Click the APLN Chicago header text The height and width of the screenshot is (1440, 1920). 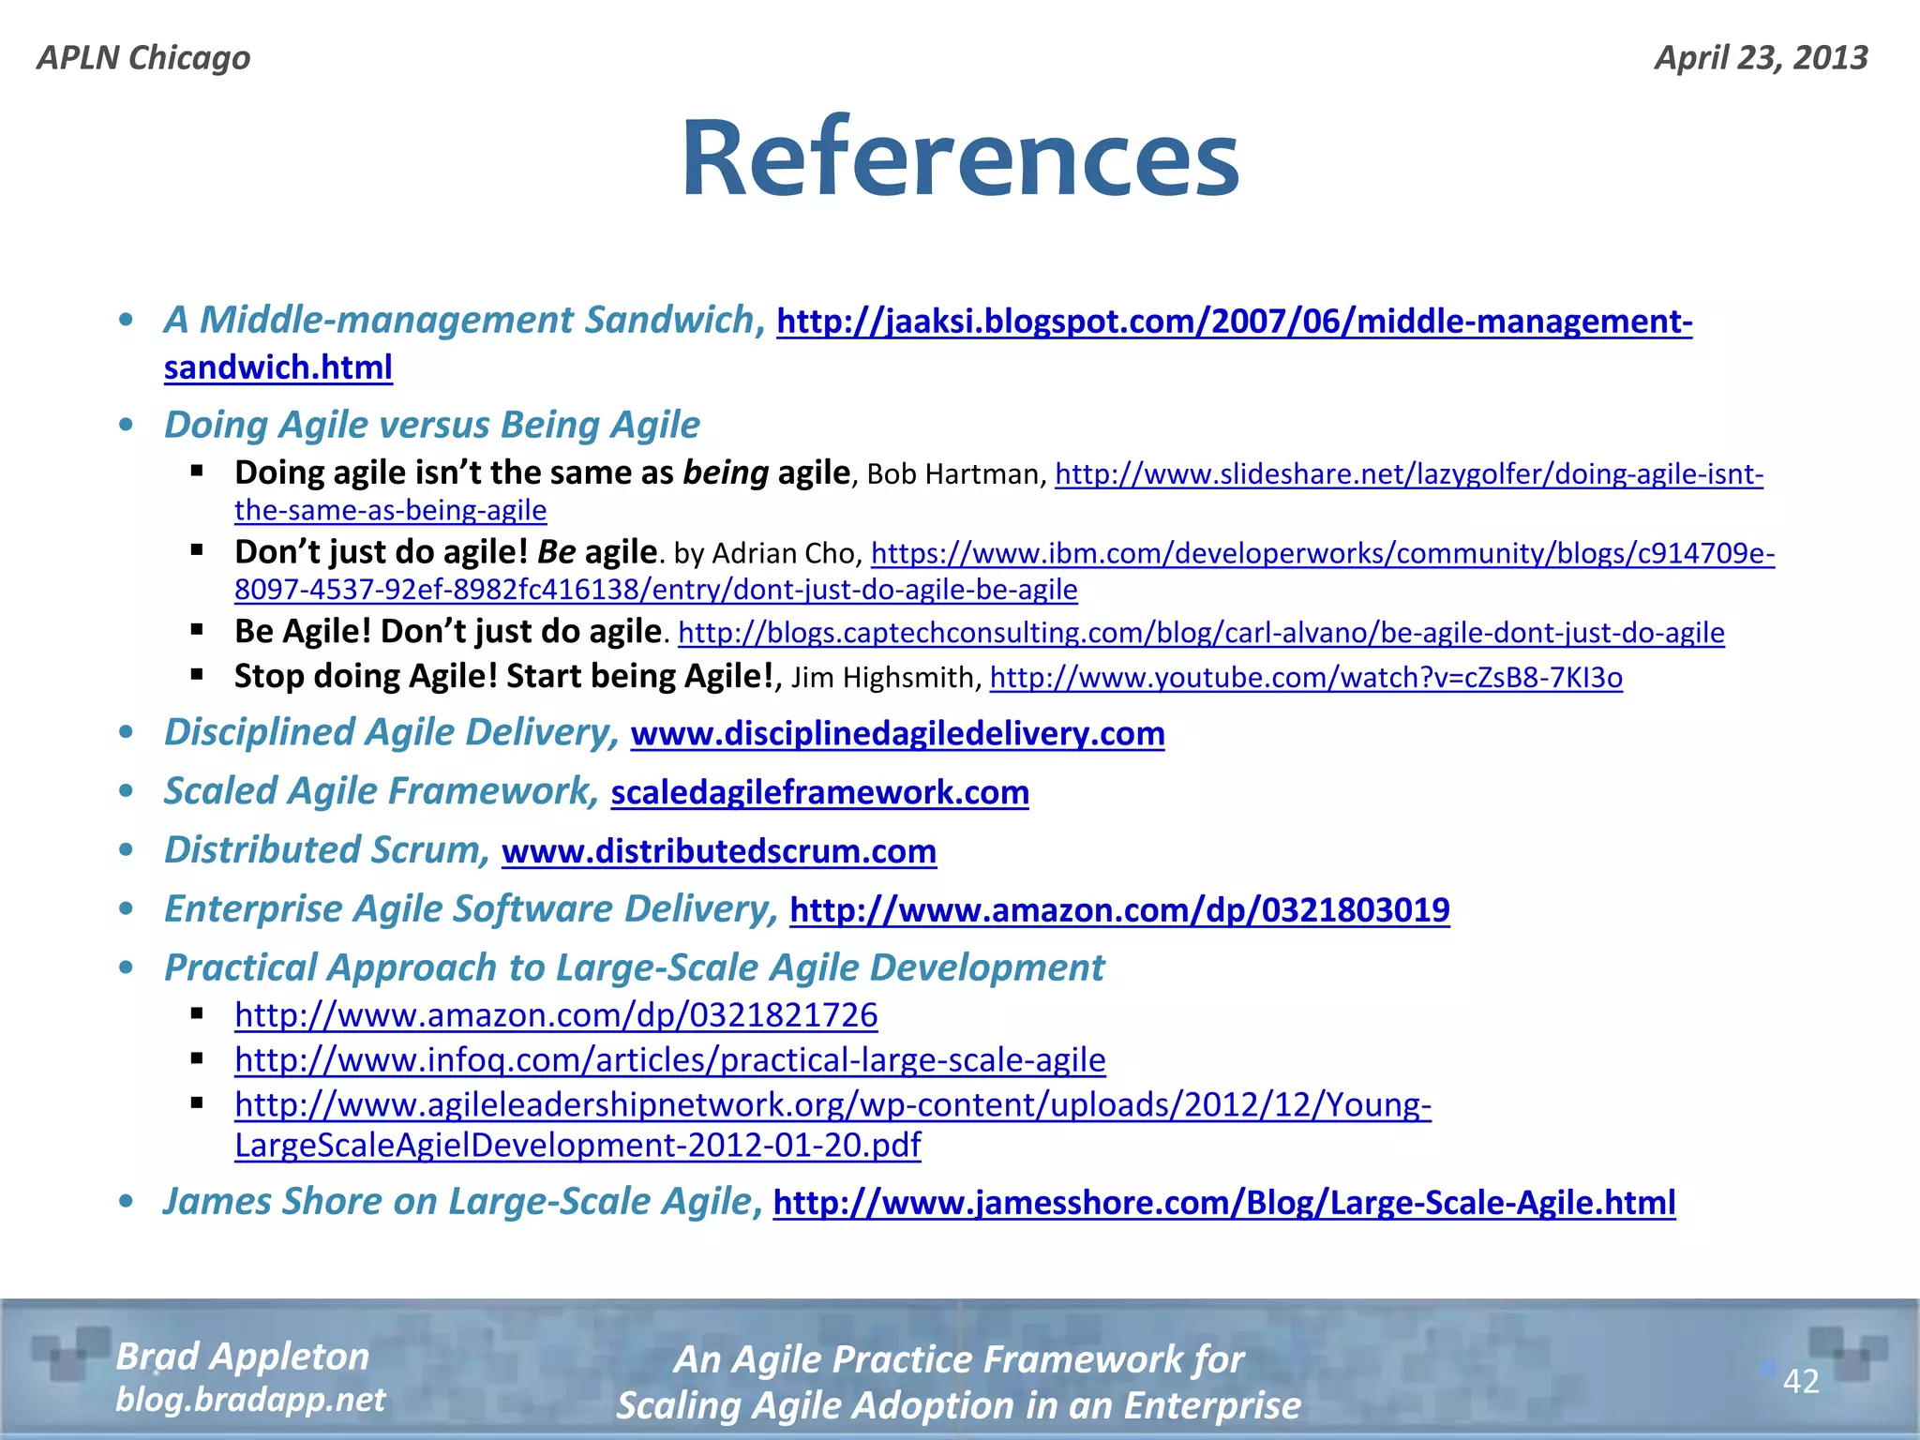[x=143, y=57]
